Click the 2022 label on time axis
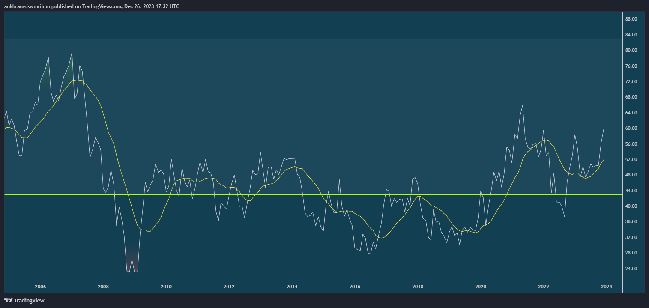The image size is (649, 308). click(x=544, y=287)
